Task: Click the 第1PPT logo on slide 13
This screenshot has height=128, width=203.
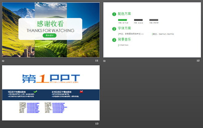Action: pyautogui.click(x=51, y=79)
